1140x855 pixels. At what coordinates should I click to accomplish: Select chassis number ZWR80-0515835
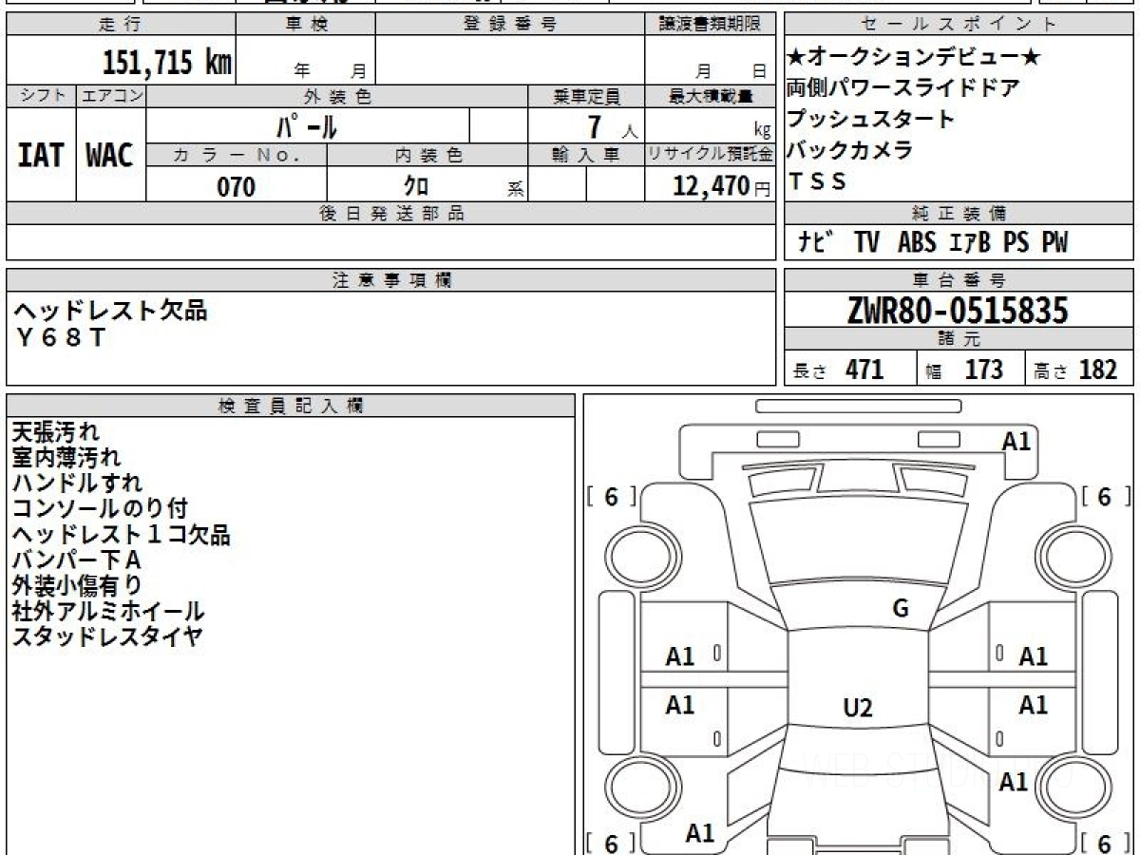click(x=958, y=311)
